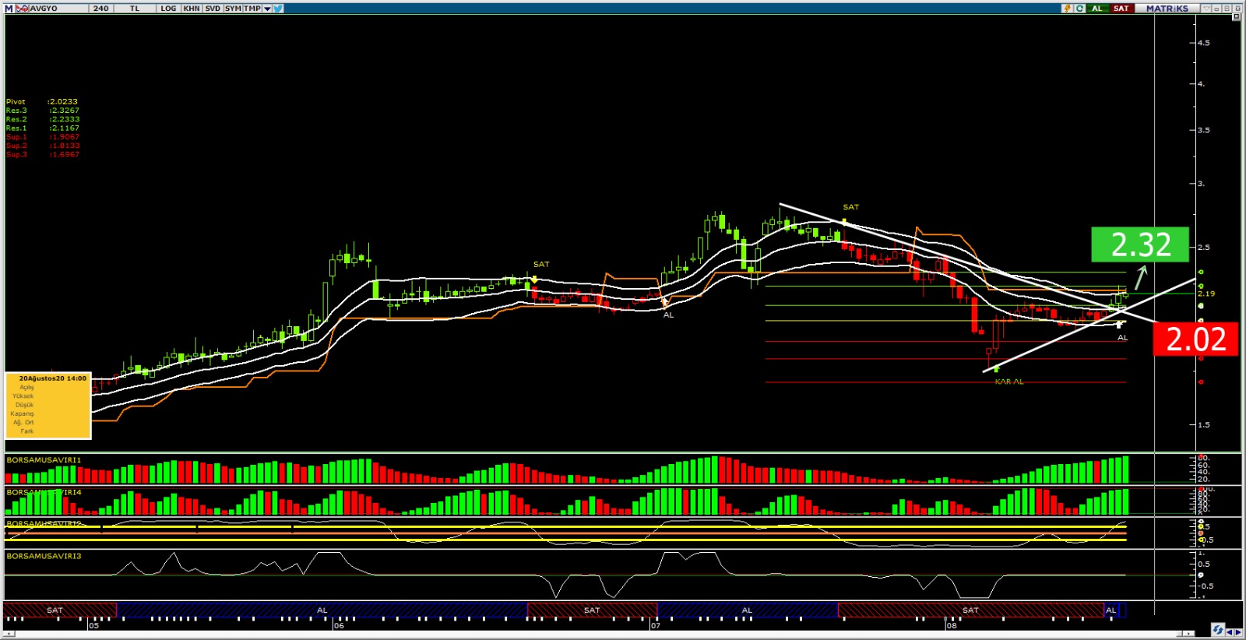Viewport: 1246px width, 640px height.
Task: Click the Matriks M logo icon
Action: point(9,9)
